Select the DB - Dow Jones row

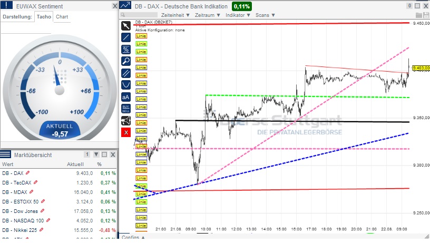[58, 211]
